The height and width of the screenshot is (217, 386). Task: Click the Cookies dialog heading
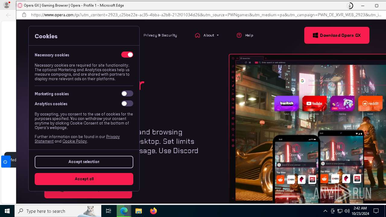click(46, 36)
